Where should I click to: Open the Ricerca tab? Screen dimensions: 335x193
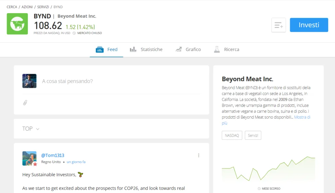click(226, 49)
